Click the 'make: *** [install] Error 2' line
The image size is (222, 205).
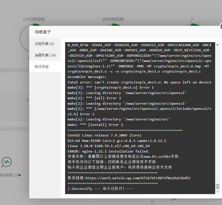(x=95, y=125)
